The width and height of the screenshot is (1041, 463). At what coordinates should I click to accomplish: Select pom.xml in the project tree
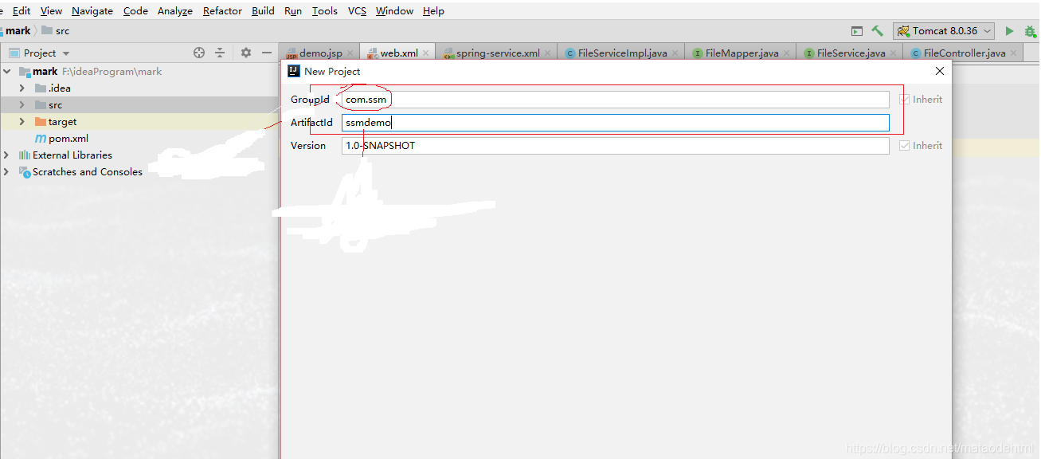(x=68, y=139)
